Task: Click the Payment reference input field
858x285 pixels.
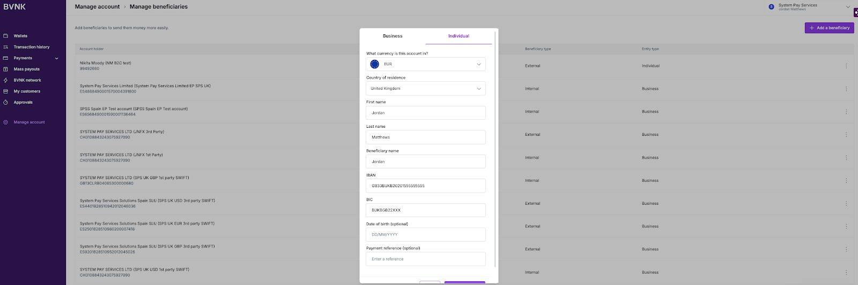Action: 426,259
